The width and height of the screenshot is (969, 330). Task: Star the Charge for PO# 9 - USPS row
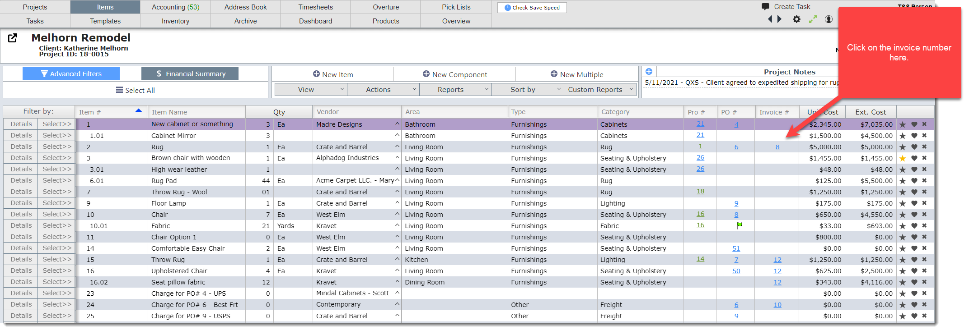click(x=903, y=316)
